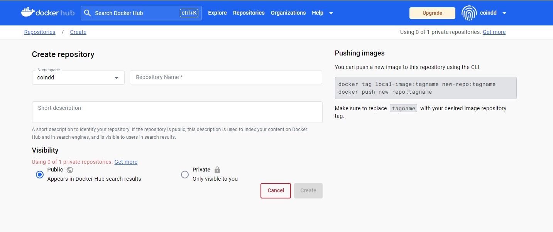Focus the Short description text area
The image size is (553, 232).
coord(177,112)
